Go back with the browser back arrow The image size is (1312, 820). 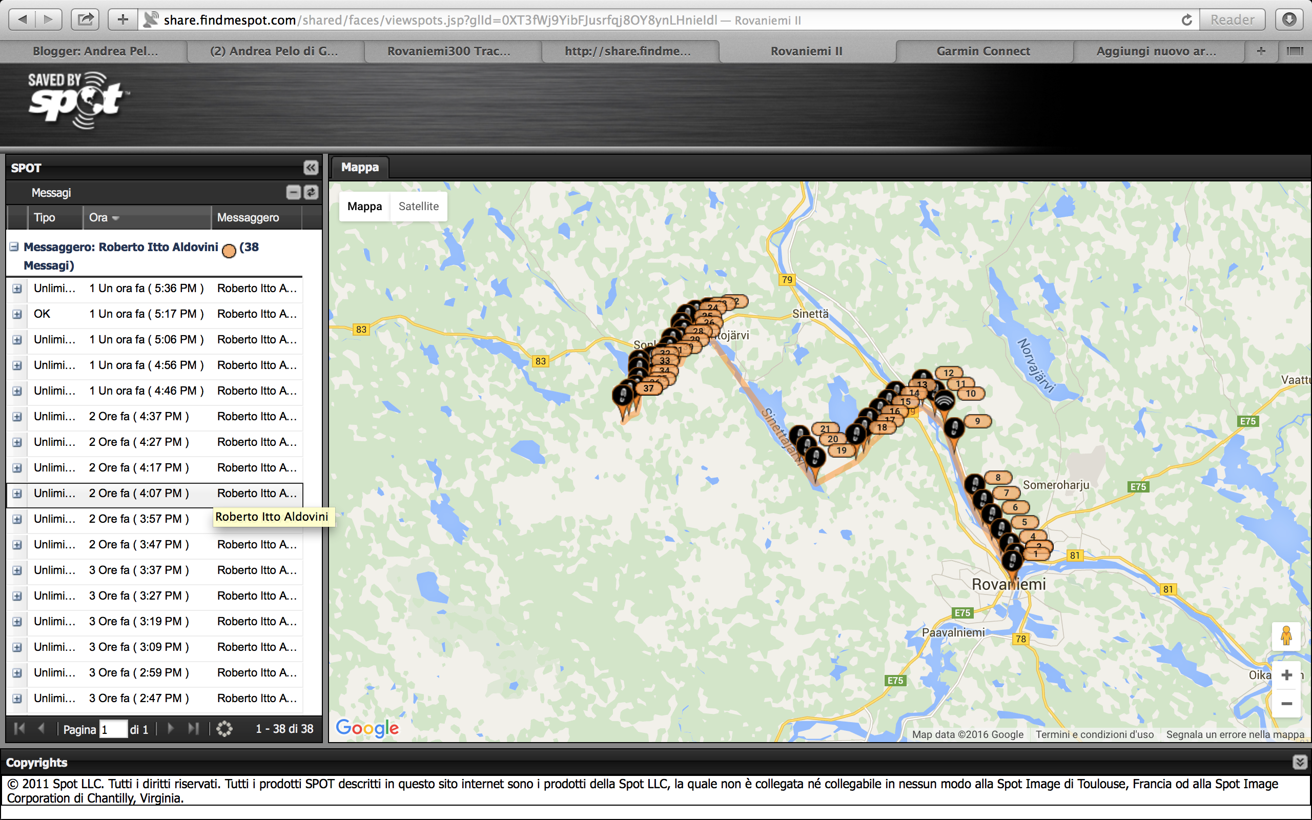tap(22, 20)
